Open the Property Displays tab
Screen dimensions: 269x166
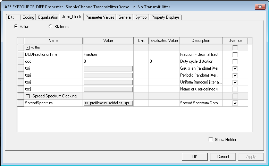pos(165,17)
